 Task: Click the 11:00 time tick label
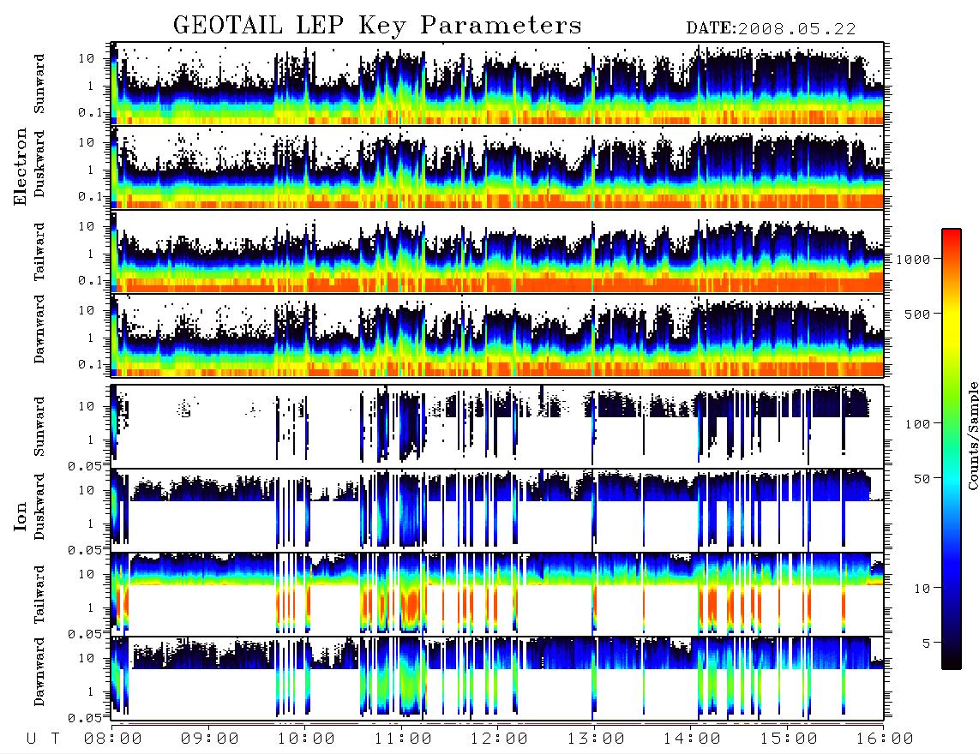point(403,739)
